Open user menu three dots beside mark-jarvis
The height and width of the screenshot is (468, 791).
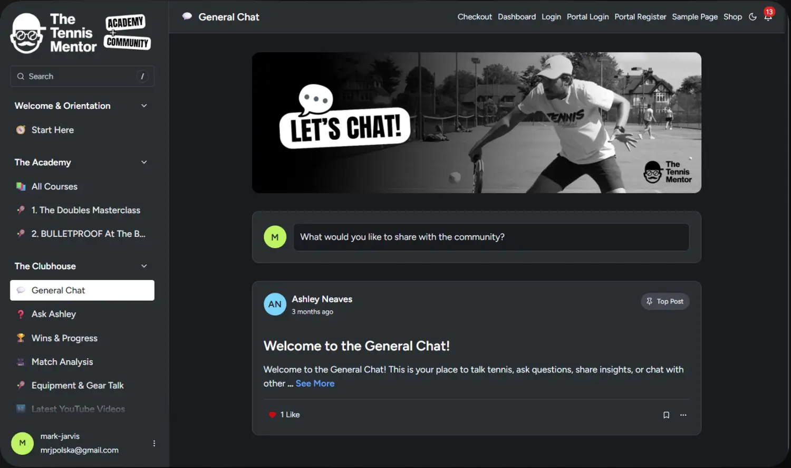pyautogui.click(x=154, y=443)
